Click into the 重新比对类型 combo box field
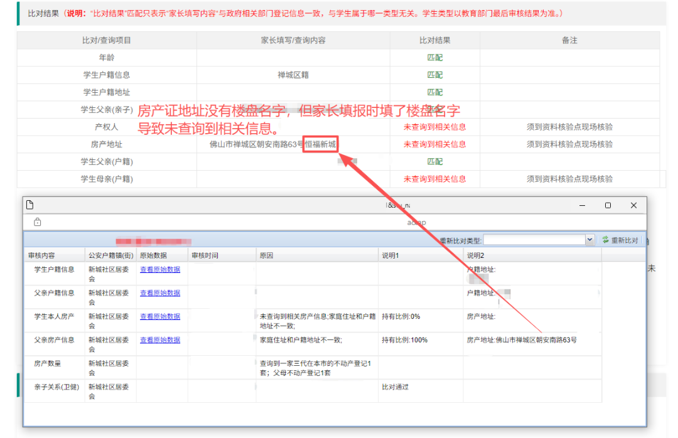This screenshot has height=438, width=678. click(534, 240)
